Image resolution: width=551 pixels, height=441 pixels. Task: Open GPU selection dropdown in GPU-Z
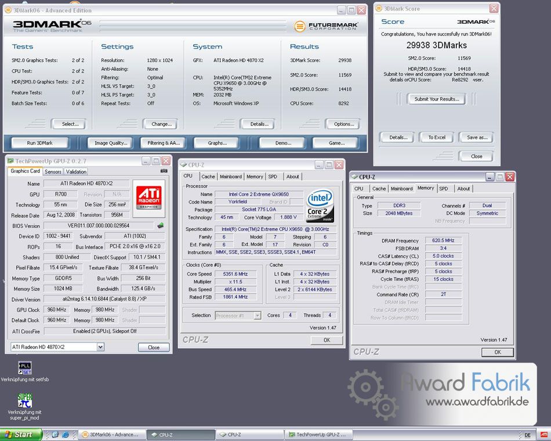[x=100, y=347]
